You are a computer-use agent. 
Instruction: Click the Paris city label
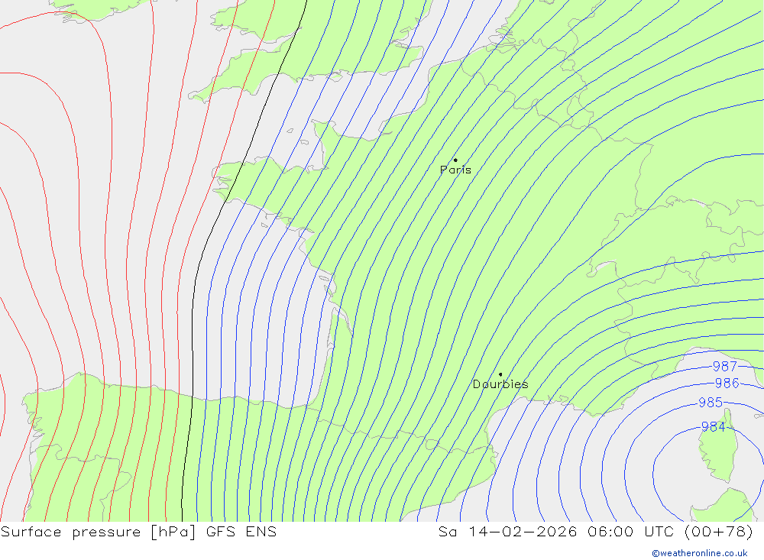(x=455, y=170)
